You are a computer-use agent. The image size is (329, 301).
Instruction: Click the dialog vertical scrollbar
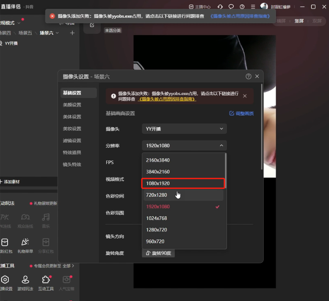point(262,127)
